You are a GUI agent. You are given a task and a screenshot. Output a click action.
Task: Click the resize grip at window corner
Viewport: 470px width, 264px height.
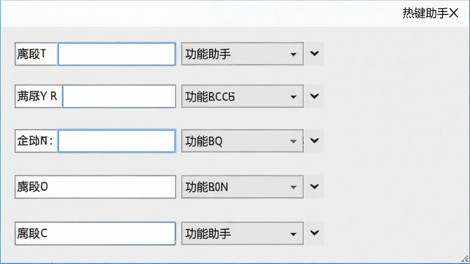pyautogui.click(x=465, y=258)
